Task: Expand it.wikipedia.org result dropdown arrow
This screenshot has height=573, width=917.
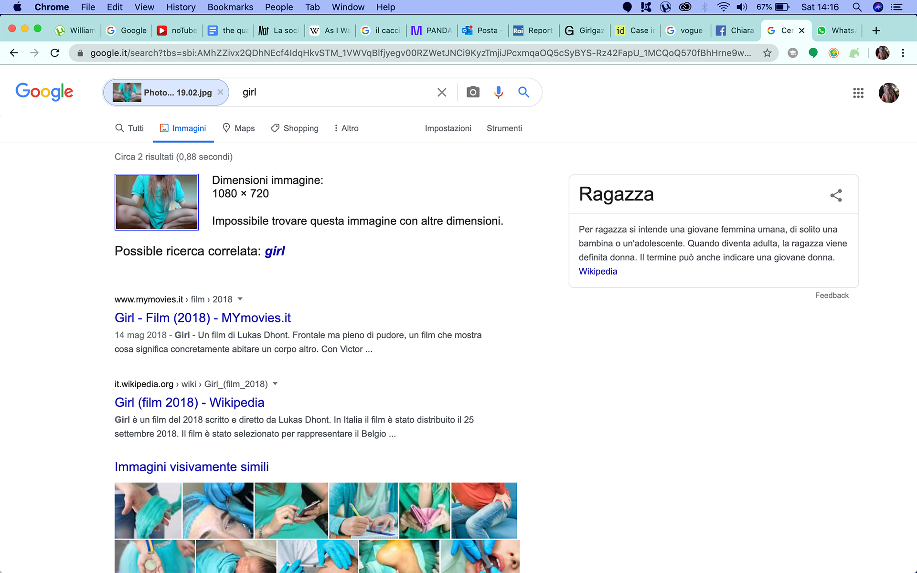Action: click(x=275, y=384)
